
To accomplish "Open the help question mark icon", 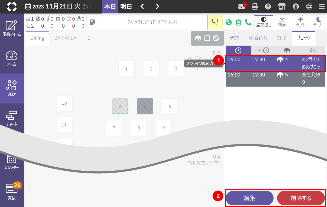I will [268, 7].
